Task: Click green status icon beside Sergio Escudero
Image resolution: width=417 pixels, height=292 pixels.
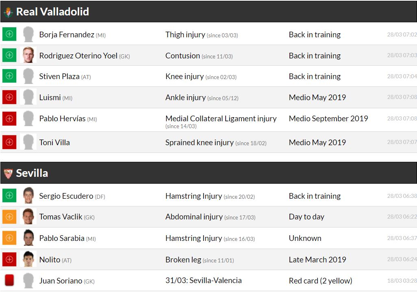Action: pyautogui.click(x=9, y=196)
